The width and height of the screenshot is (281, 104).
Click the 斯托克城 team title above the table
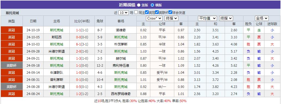coord(12,13)
